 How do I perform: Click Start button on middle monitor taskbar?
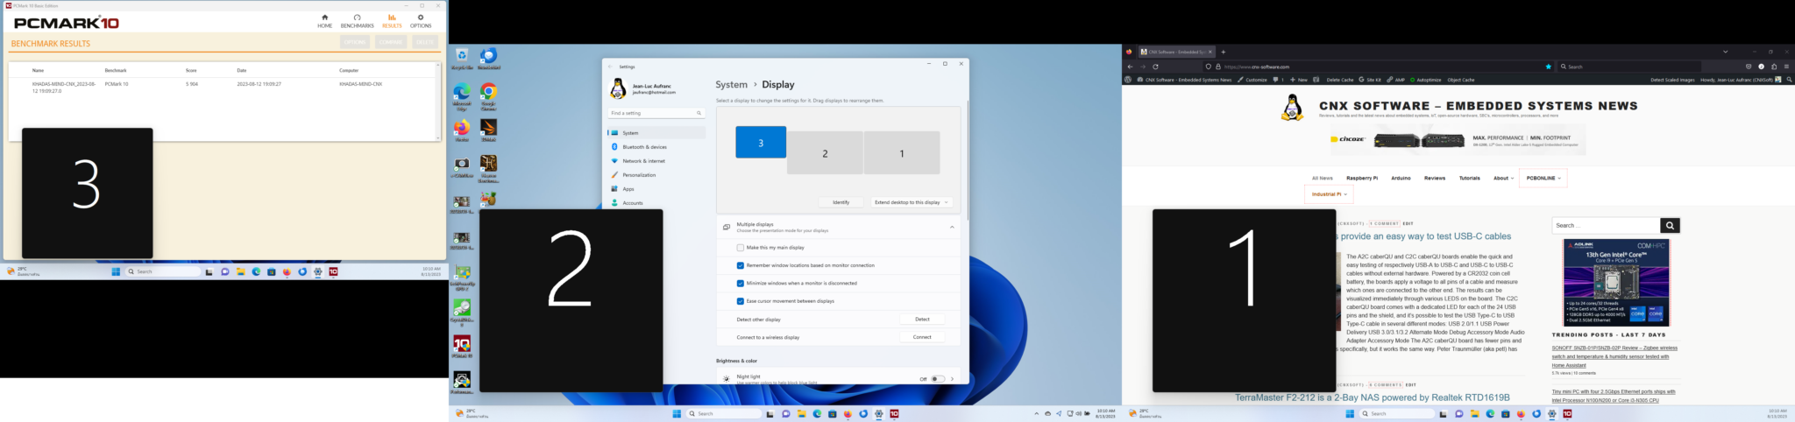(676, 413)
